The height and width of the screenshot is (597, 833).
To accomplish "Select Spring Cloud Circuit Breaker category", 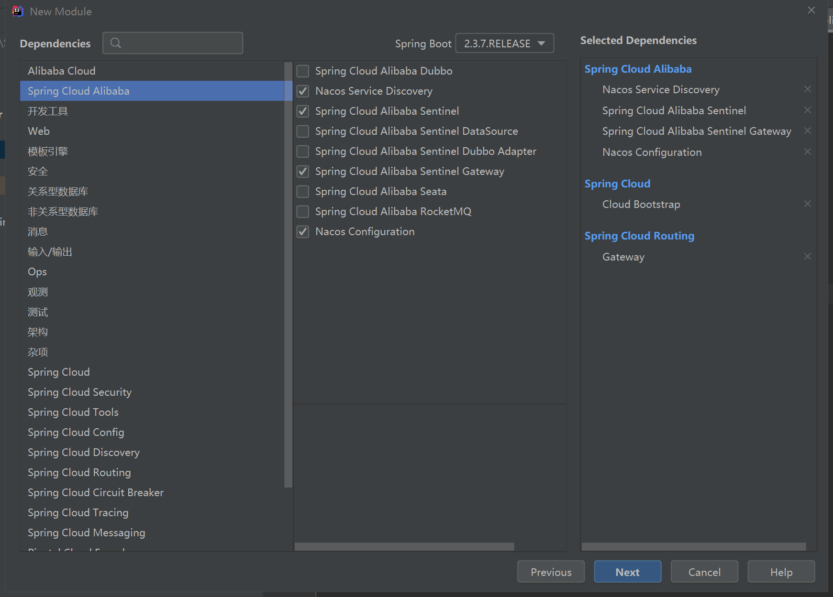I will (152, 492).
